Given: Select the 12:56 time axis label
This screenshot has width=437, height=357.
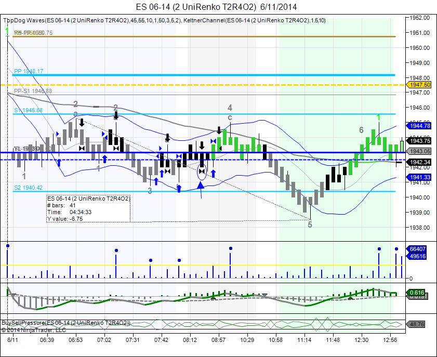Looking at the screenshot, I should (390, 340).
